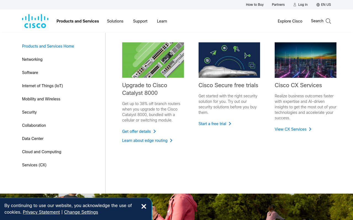Open the Support menu
This screenshot has width=353, height=220.
tap(140, 21)
